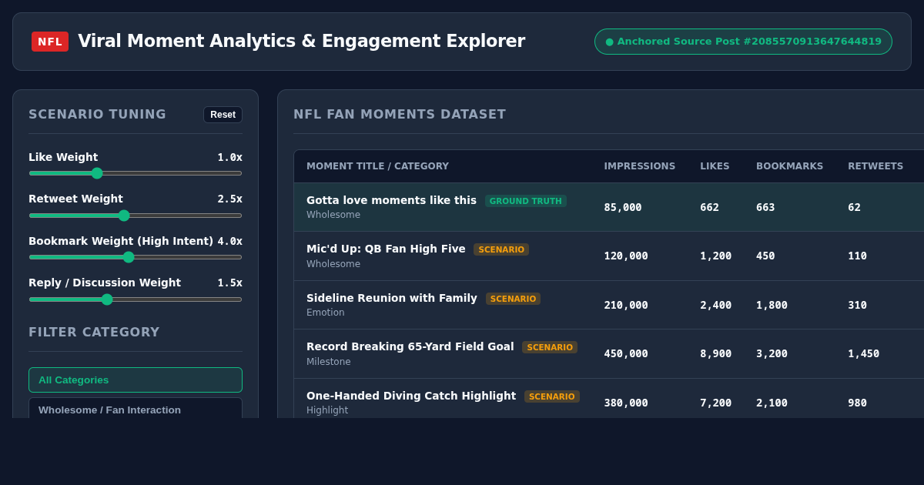Select the 'Gotta love moments like this' row
This screenshot has height=485, width=924.
pyautogui.click(x=609, y=207)
